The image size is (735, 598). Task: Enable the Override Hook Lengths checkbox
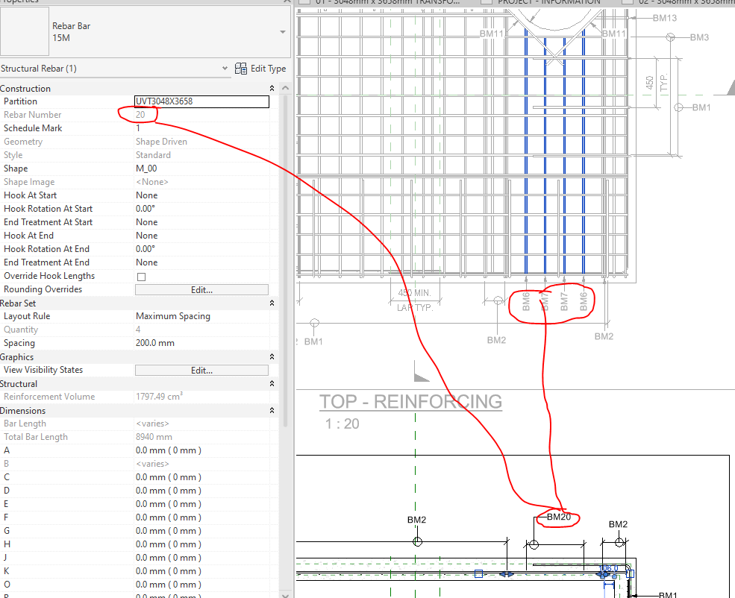click(141, 277)
